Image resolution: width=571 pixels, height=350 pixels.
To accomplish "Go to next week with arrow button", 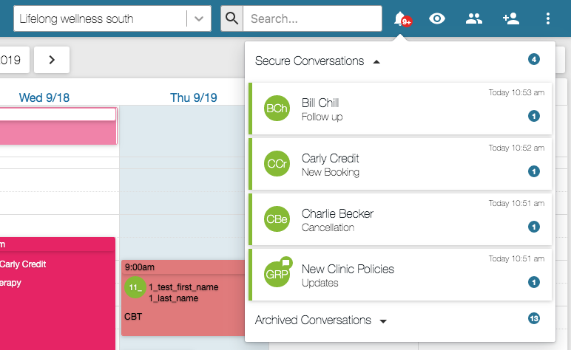I will point(52,60).
